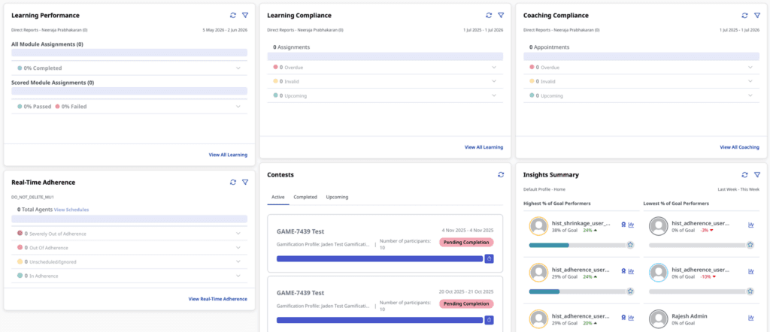Refresh the Learning Performance widget
The image size is (770, 332).
(x=233, y=15)
